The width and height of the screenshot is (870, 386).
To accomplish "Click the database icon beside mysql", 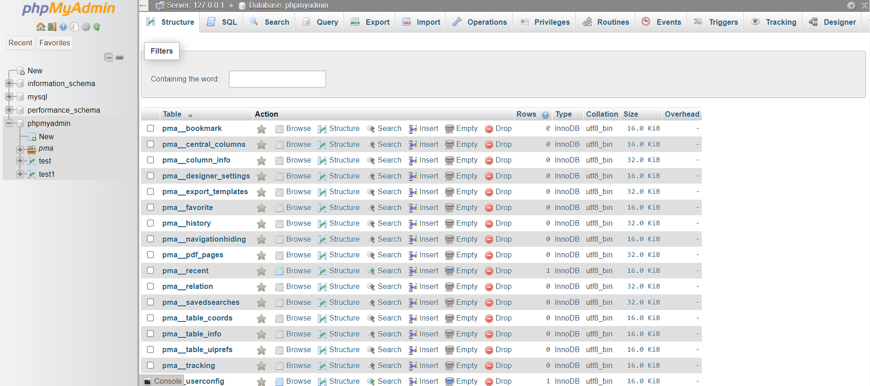I will [20, 97].
